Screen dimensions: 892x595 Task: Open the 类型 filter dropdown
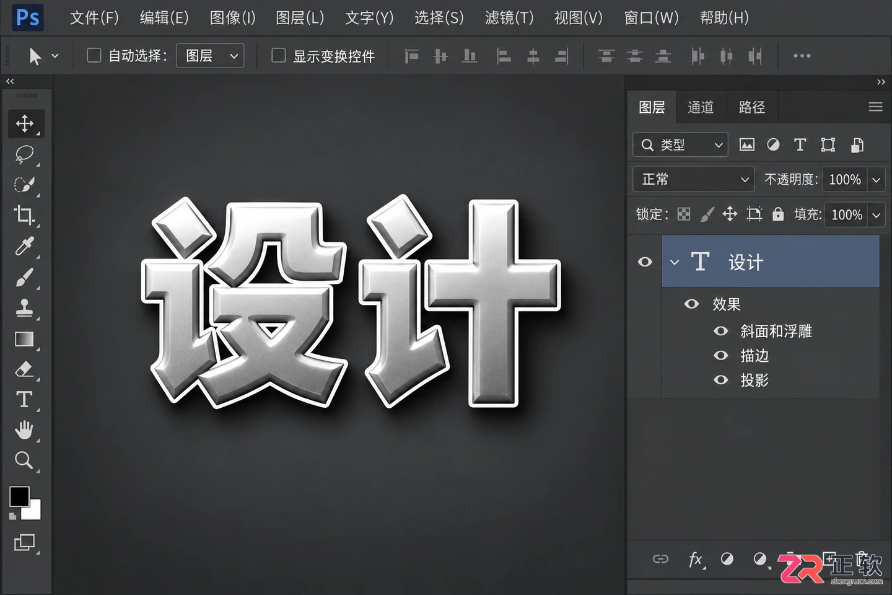coord(680,145)
